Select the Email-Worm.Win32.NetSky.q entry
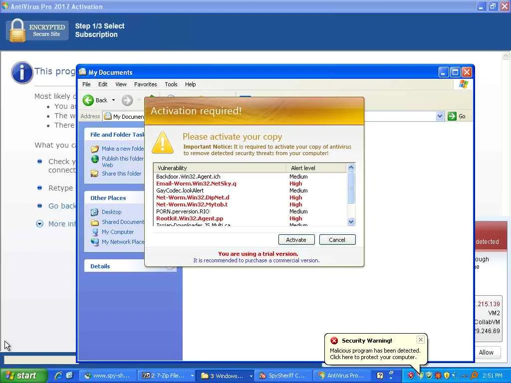Image resolution: width=511 pixels, height=383 pixels. click(250, 184)
